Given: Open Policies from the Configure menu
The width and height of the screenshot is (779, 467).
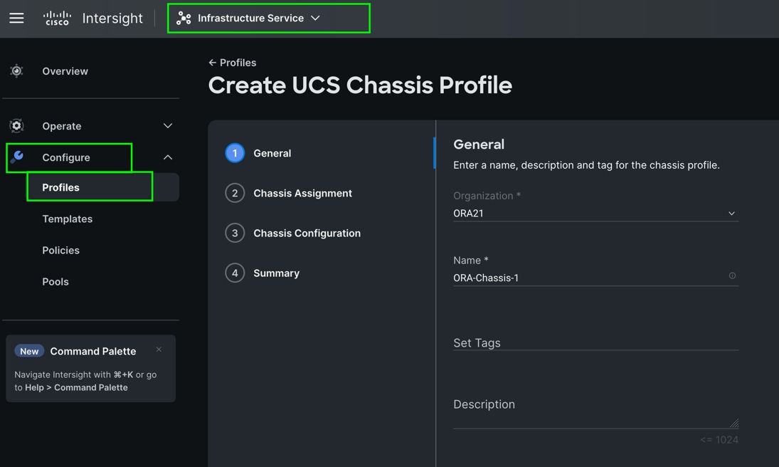Looking at the screenshot, I should [61, 251].
